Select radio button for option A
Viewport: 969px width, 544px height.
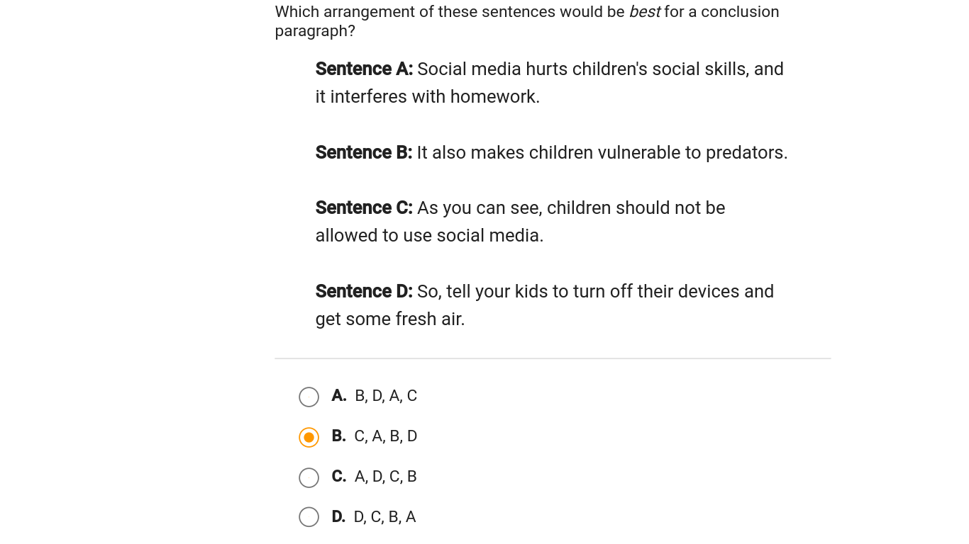pyautogui.click(x=309, y=397)
